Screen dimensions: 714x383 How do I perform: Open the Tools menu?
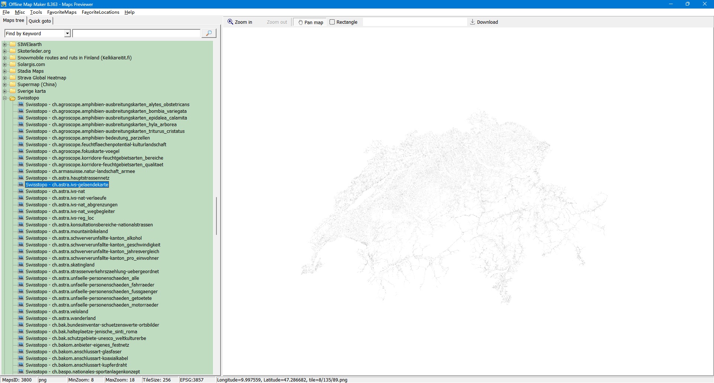[36, 12]
